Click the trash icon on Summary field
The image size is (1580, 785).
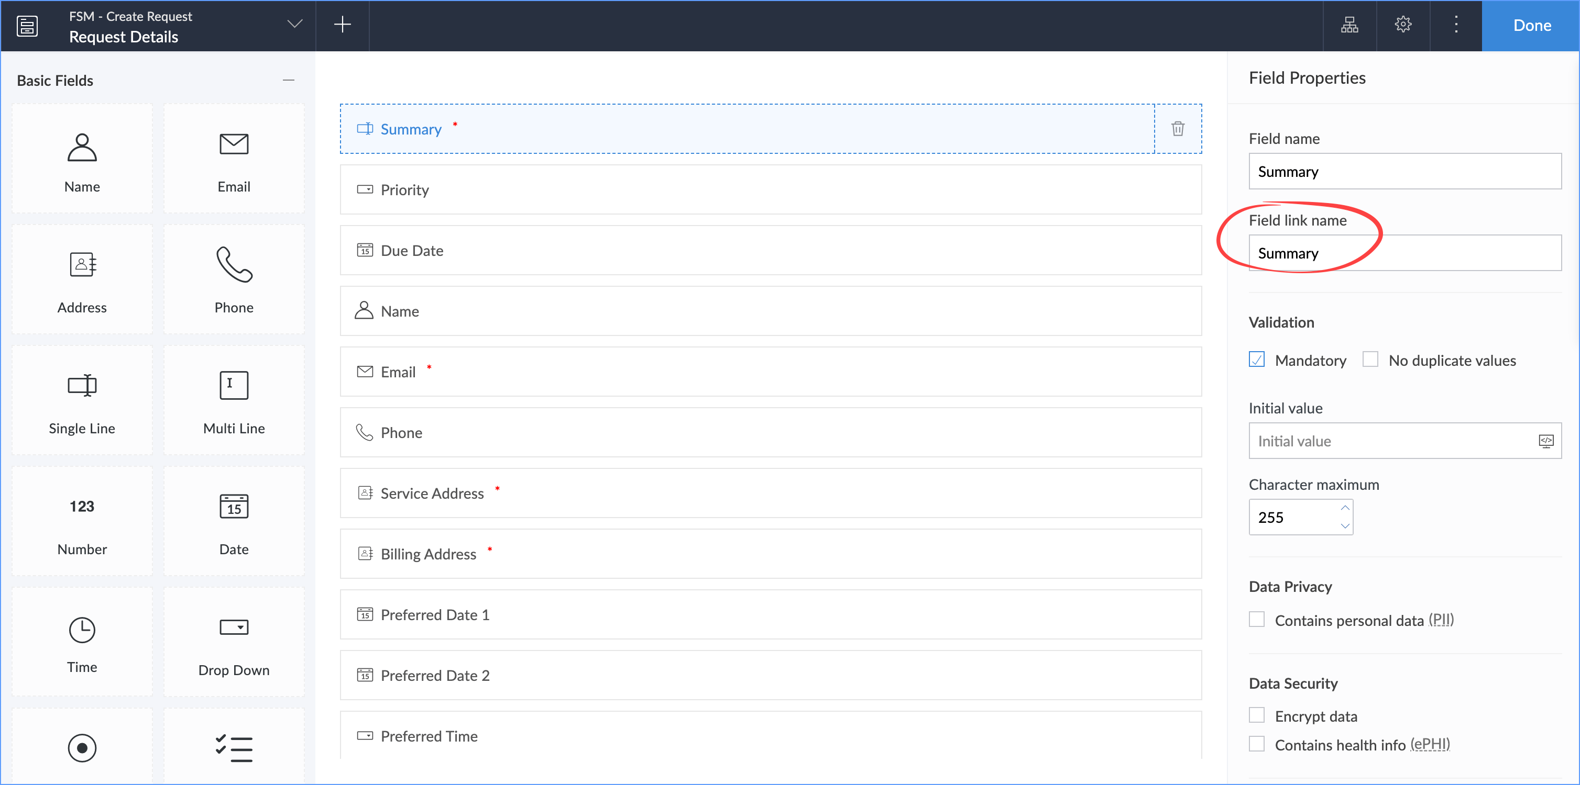[x=1177, y=129]
